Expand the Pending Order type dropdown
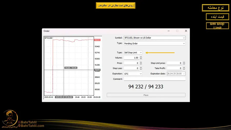This screenshot has height=130, width=231. click(154, 43)
